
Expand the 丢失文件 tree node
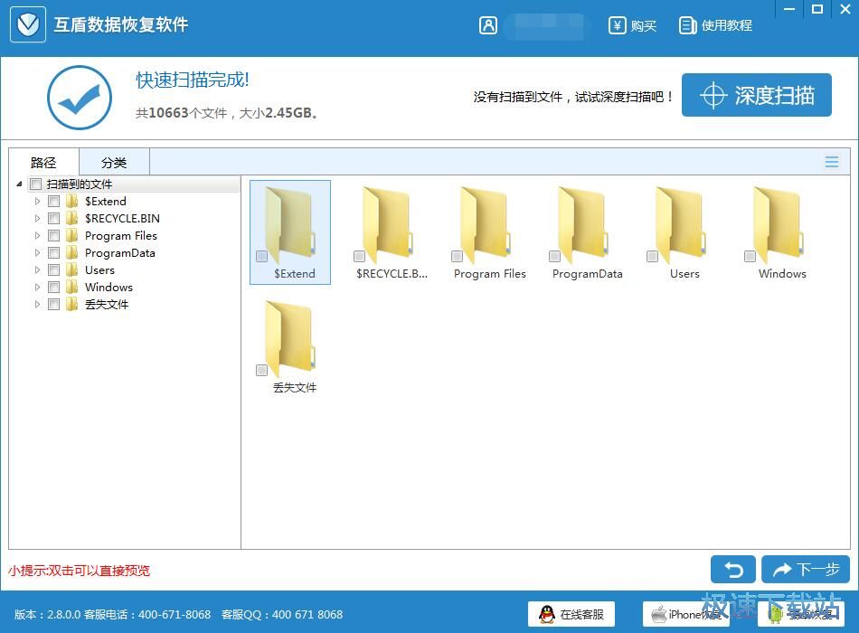click(37, 304)
